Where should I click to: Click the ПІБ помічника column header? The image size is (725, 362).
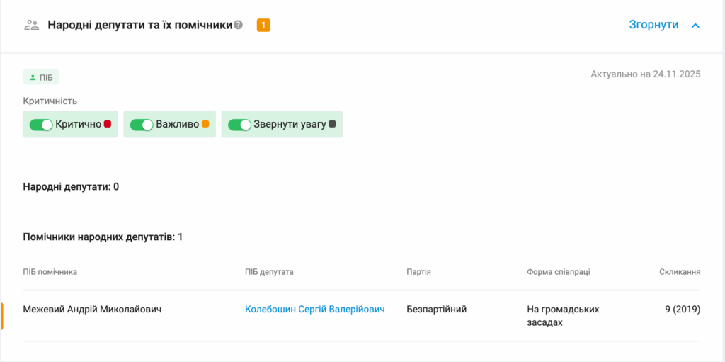[x=50, y=272]
